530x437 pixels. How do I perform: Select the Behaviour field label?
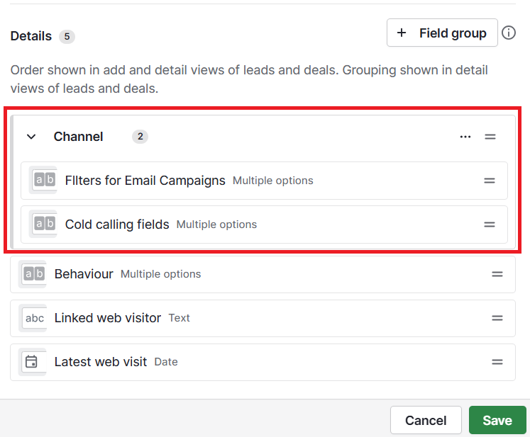(x=84, y=274)
